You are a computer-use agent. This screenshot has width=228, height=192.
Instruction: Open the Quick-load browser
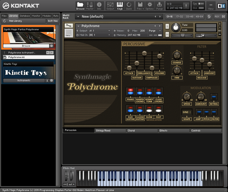[129, 6]
